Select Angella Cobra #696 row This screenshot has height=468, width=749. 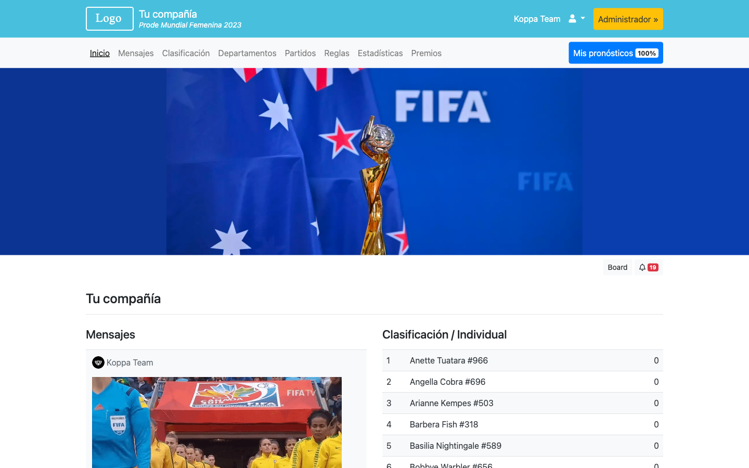tap(523, 382)
